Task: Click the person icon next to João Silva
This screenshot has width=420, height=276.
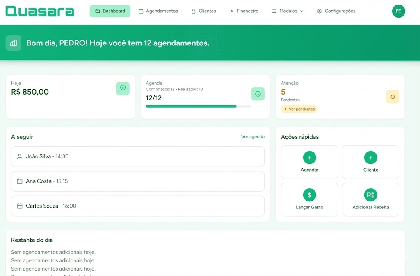Action: click(x=20, y=156)
